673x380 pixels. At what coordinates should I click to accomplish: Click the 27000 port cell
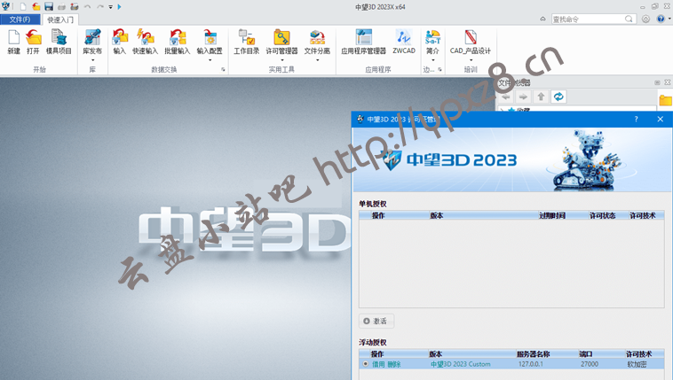click(590, 364)
